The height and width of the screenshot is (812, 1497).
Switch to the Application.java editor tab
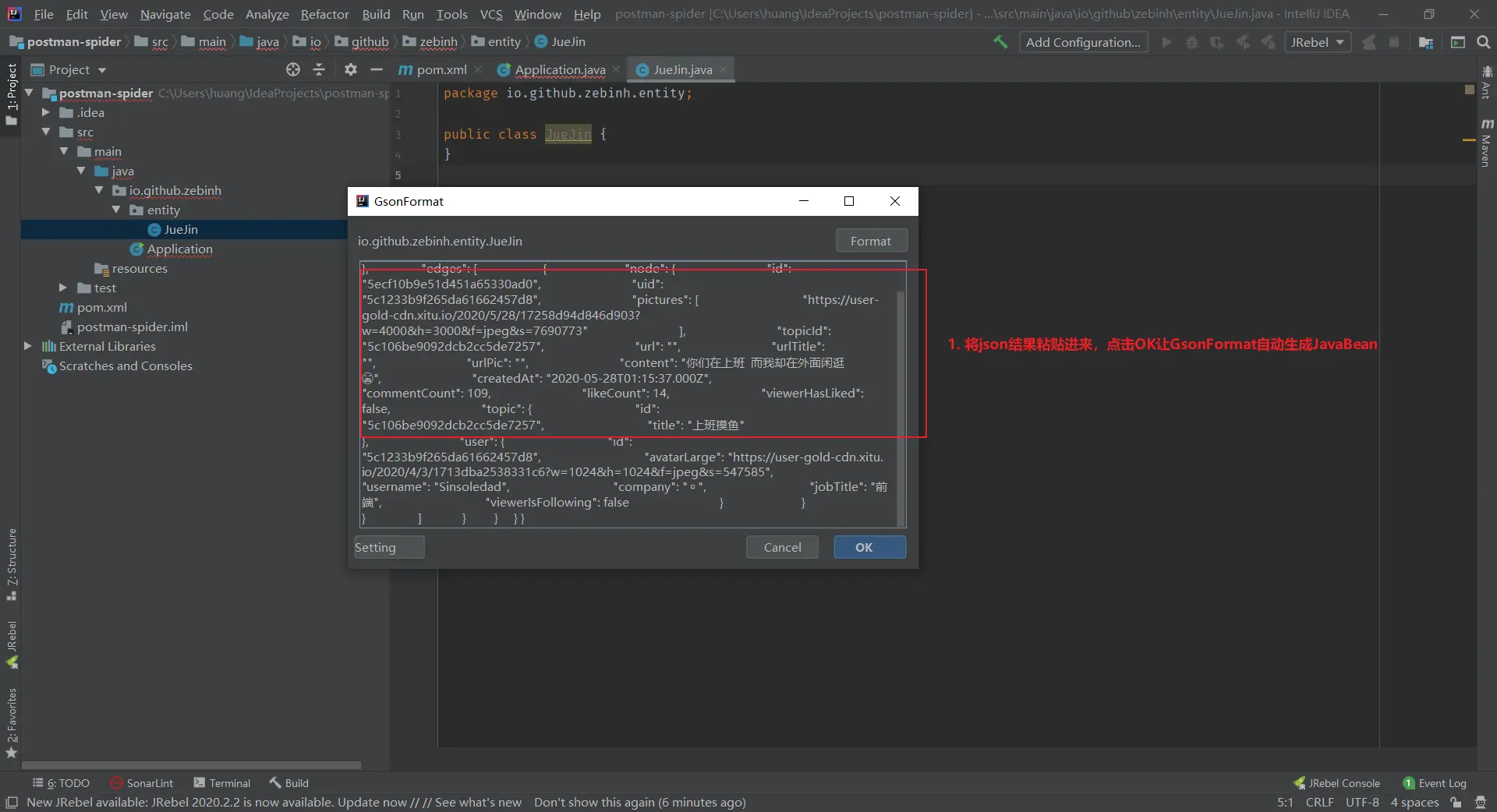click(x=558, y=69)
